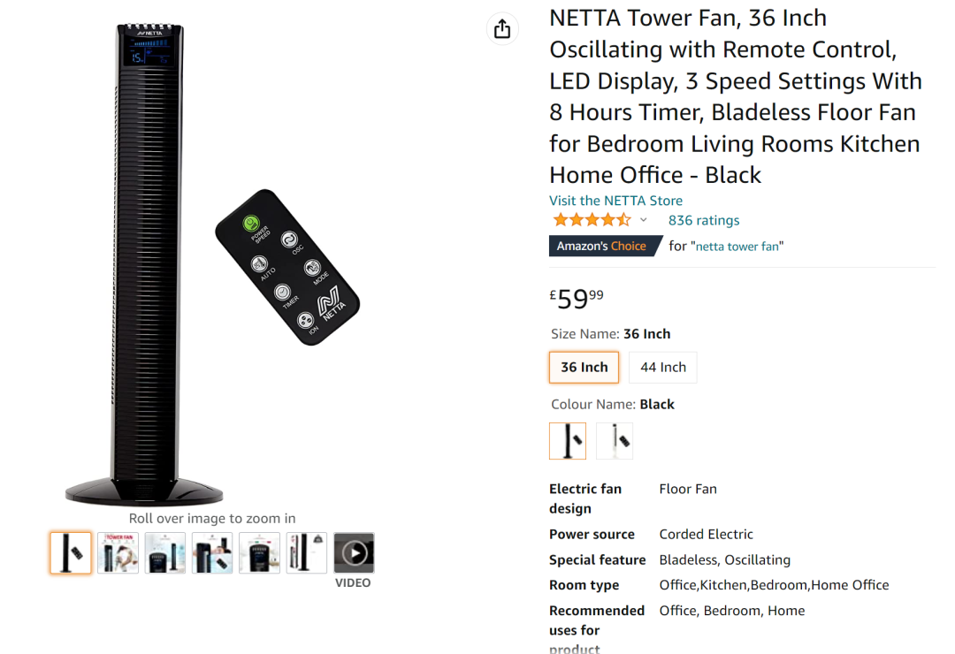
Task: Select the fifth product thumbnail
Action: 259,553
